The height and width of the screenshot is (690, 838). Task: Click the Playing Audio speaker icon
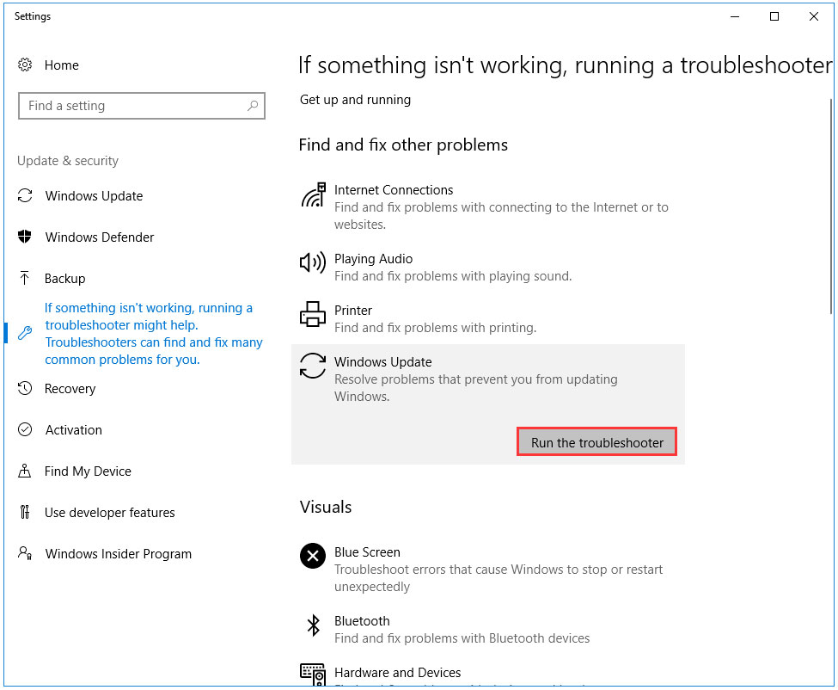[x=313, y=262]
